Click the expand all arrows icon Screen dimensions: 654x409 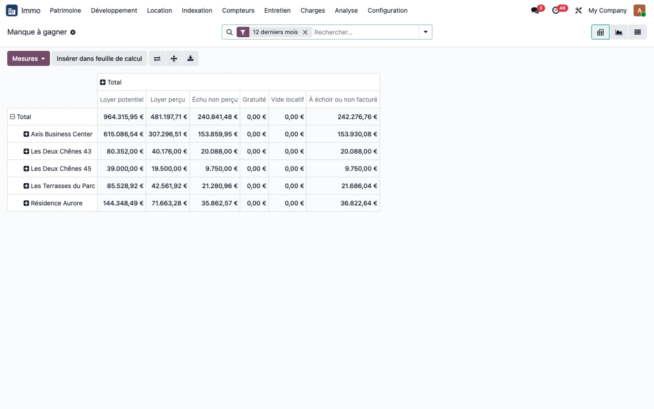(x=174, y=58)
